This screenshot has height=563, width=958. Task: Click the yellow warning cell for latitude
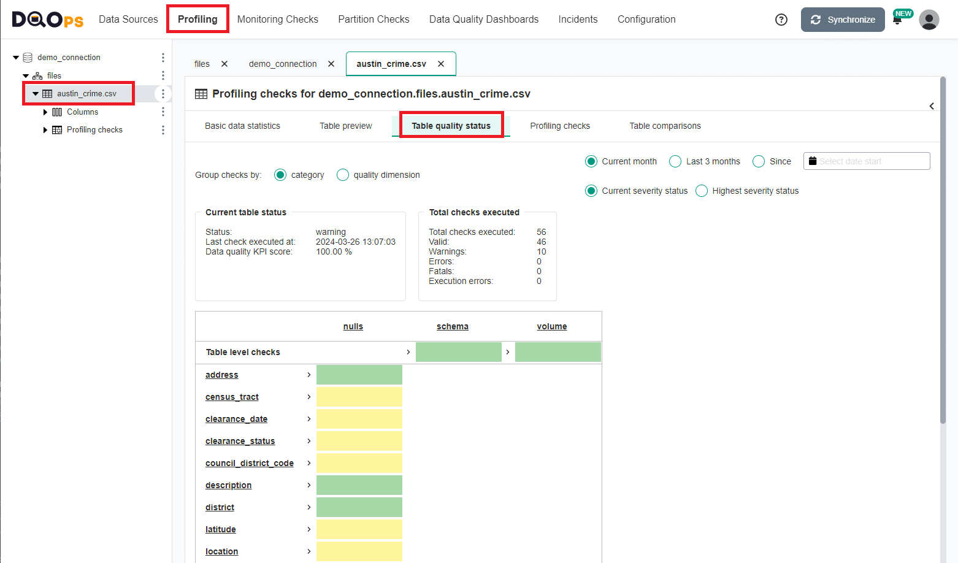[359, 529]
